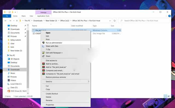Click the search box for this folder
The height and width of the screenshot is (108, 175).
144,21
